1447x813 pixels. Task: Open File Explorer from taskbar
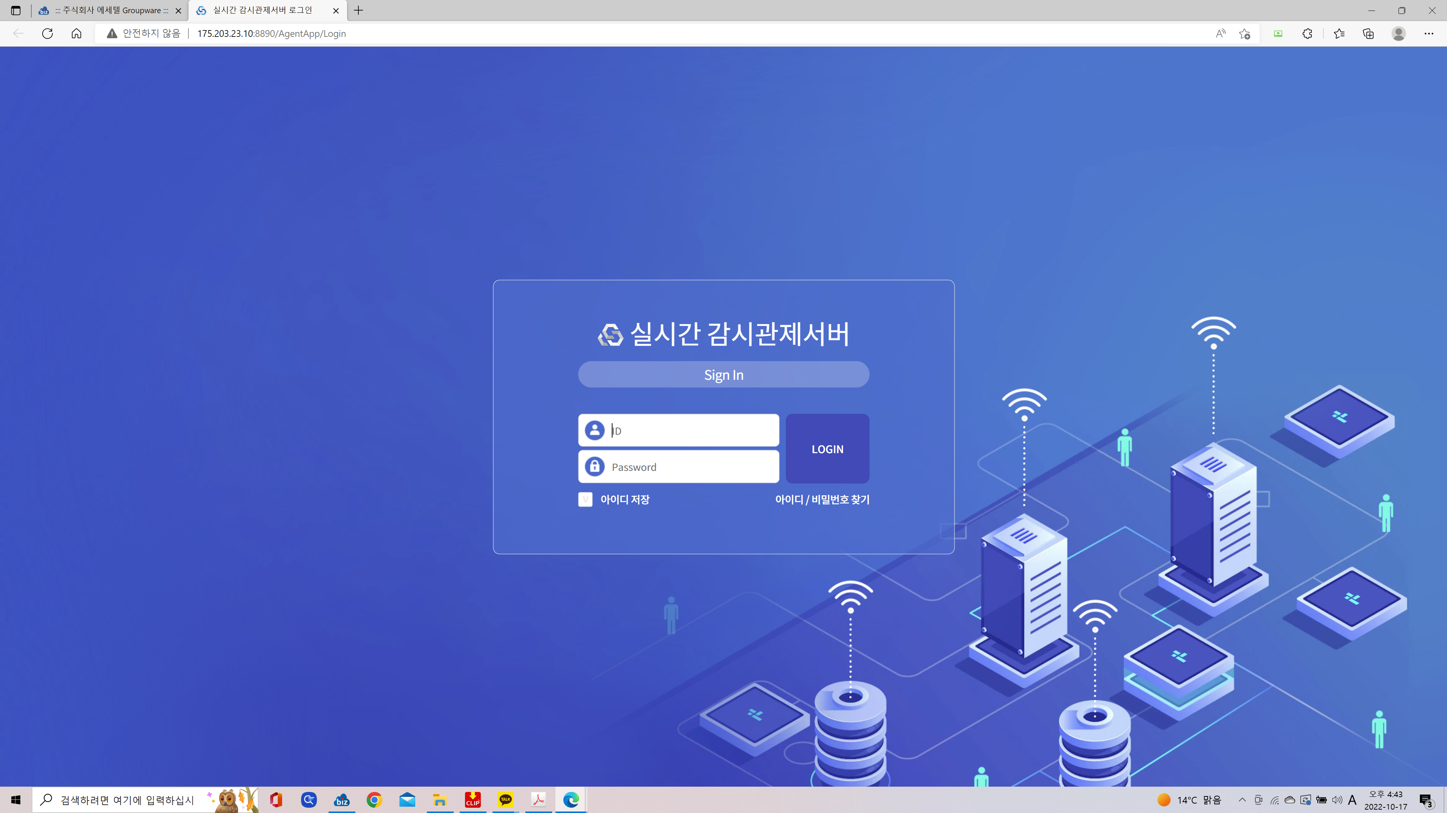coord(440,800)
